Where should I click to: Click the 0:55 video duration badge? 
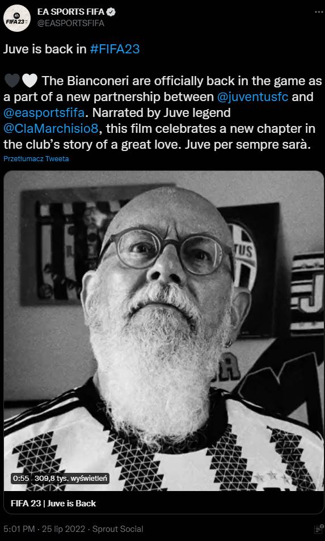tap(21, 479)
